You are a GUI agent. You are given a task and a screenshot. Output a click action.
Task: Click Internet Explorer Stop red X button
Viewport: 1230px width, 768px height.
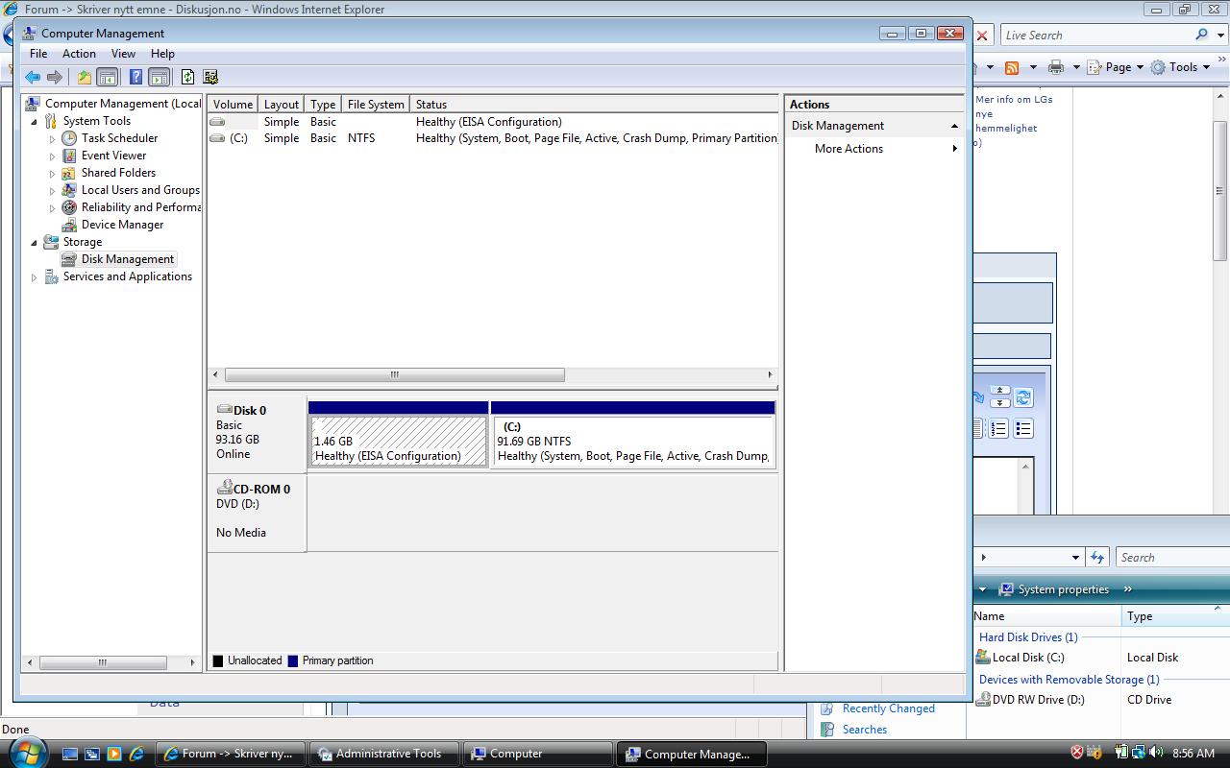pyautogui.click(x=982, y=36)
